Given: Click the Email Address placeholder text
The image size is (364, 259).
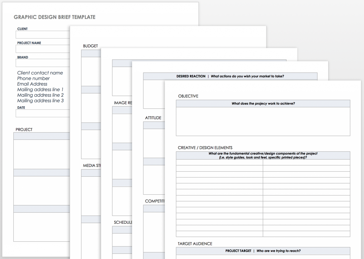Looking at the screenshot, I should (x=32, y=84).
